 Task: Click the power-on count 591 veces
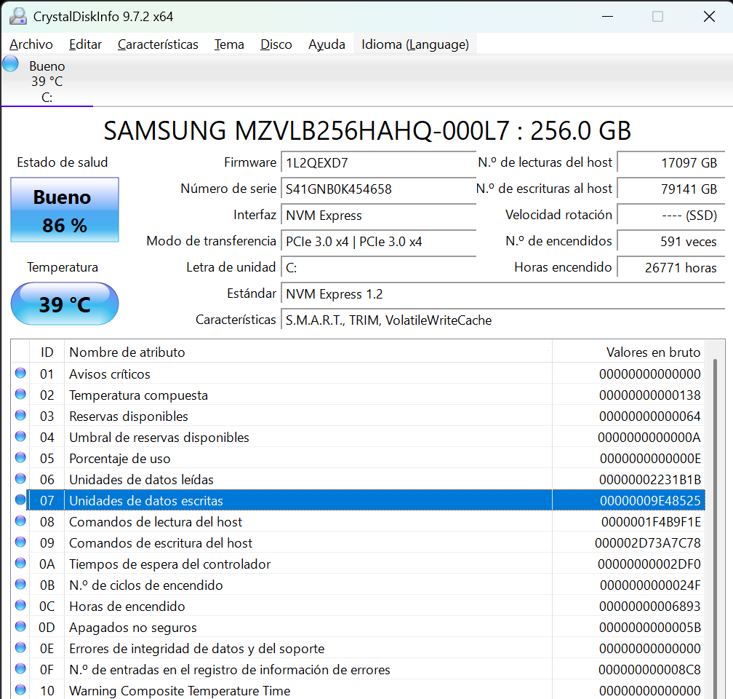coord(670,242)
